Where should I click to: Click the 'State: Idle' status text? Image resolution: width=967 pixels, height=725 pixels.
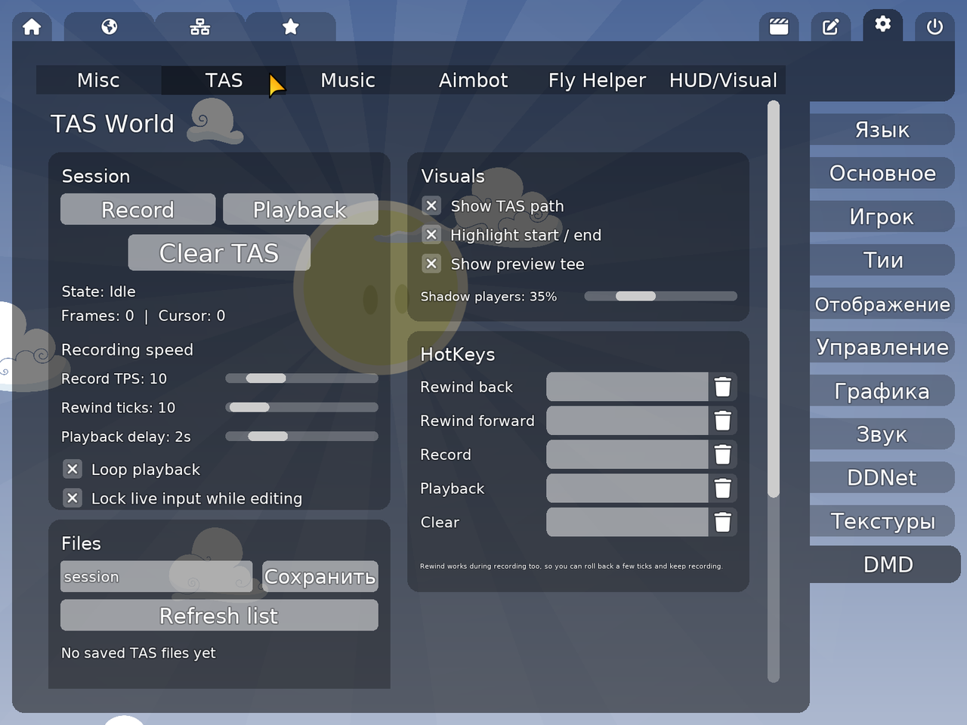98,292
